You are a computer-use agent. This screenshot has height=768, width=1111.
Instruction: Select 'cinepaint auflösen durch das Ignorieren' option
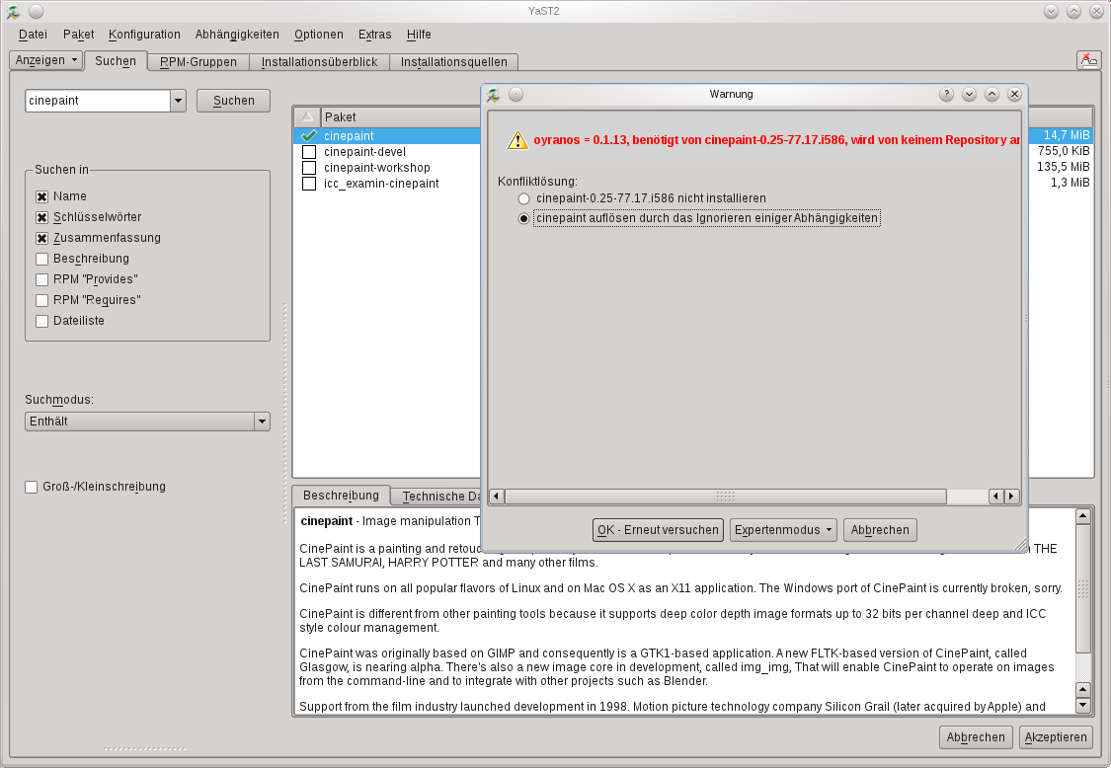tap(523, 218)
